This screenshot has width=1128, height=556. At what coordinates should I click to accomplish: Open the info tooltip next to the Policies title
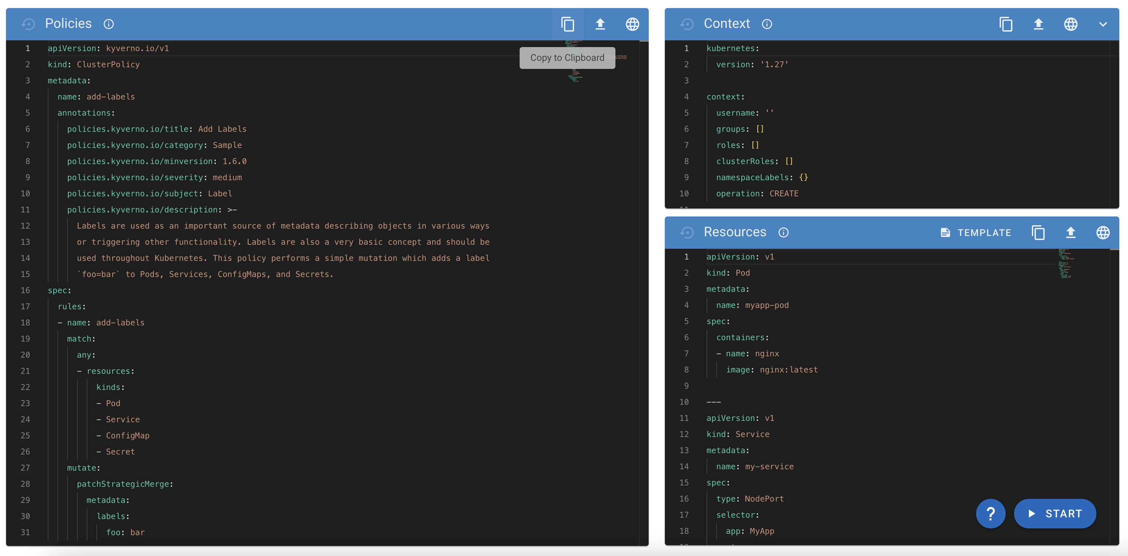pyautogui.click(x=109, y=24)
